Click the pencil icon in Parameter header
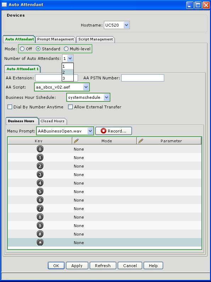 click(x=141, y=141)
